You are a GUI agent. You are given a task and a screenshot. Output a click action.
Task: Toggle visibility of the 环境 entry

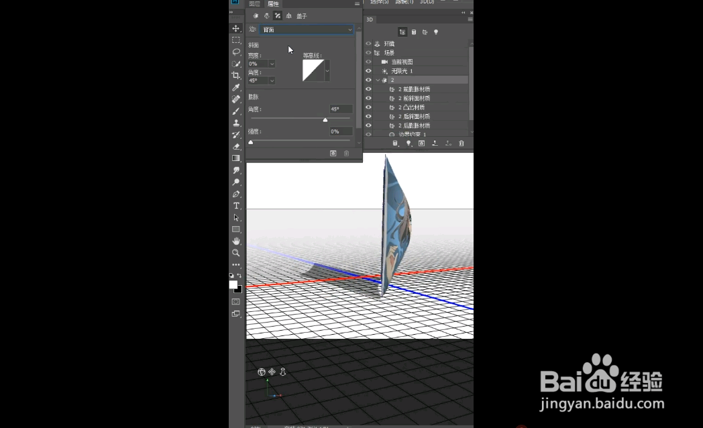[368, 43]
